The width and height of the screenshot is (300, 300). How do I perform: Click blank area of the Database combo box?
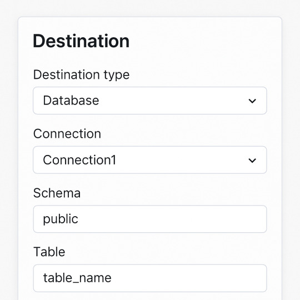tap(172, 101)
